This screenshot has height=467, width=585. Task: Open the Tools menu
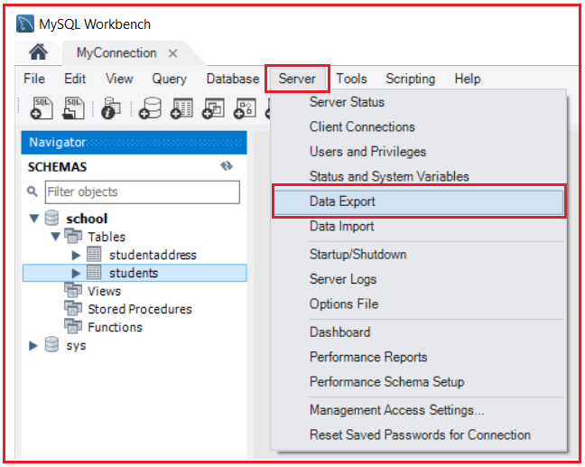pos(351,79)
